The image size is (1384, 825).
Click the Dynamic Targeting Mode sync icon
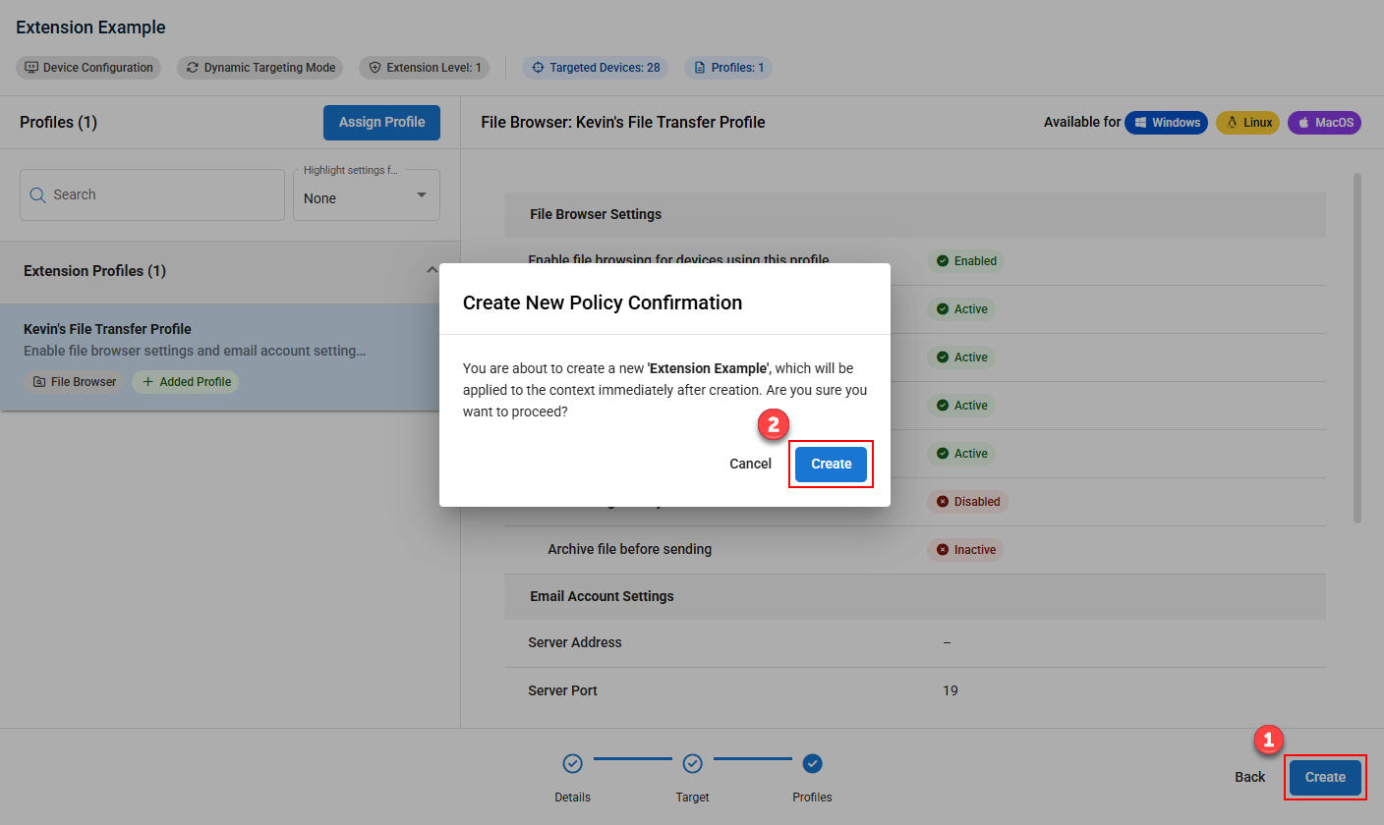click(x=193, y=68)
